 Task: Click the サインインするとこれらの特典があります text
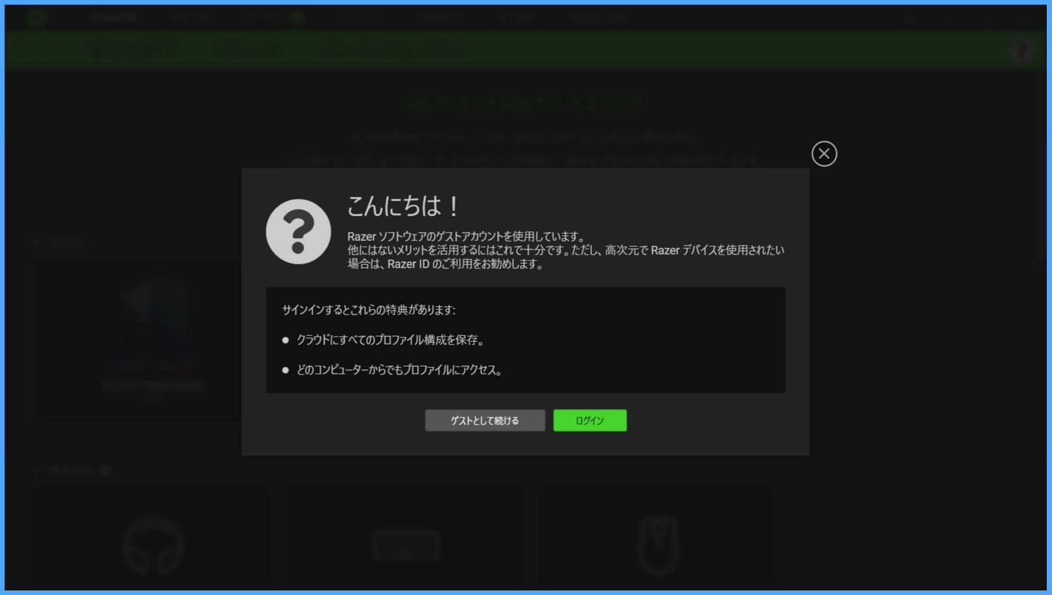coord(369,310)
